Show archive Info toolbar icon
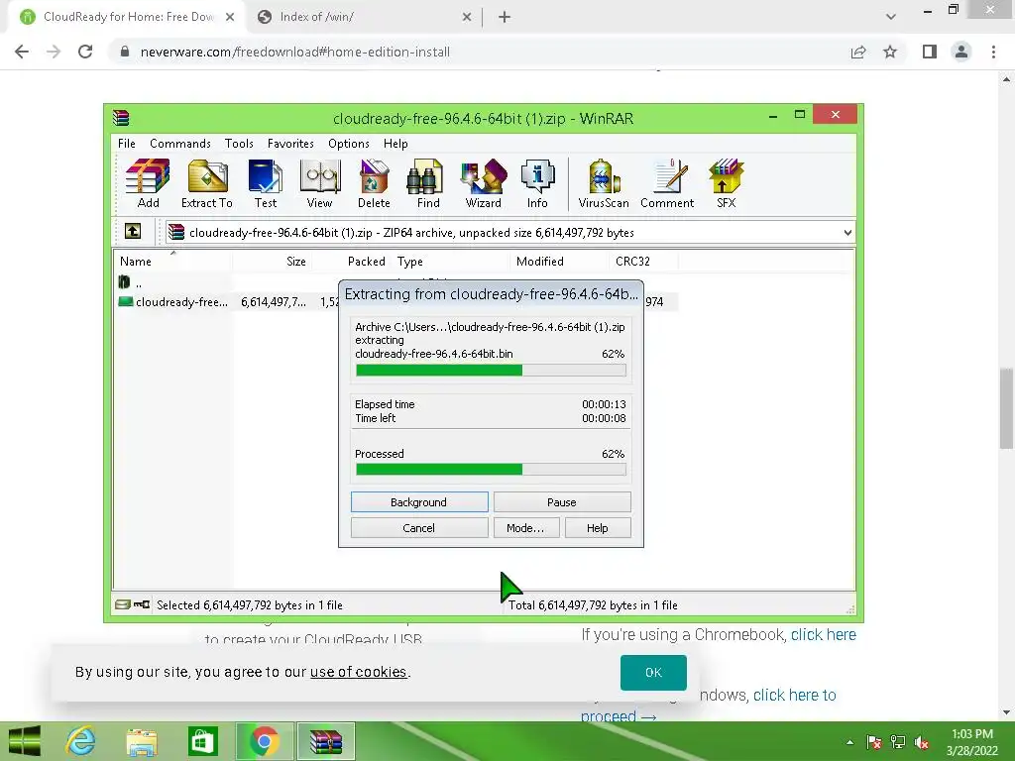The image size is (1015, 761). pos(537,183)
